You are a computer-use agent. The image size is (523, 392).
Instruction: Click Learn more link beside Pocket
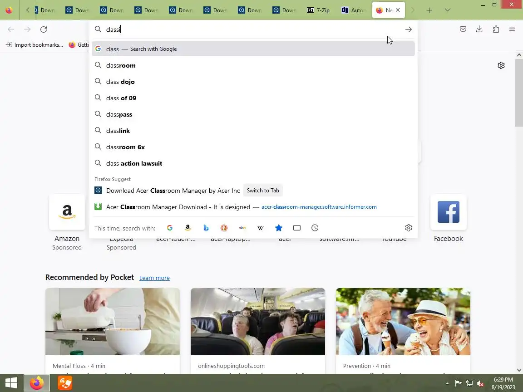click(154, 278)
